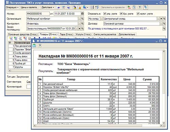Click the Тт text settings icon
Viewport: 170px width, 132px height.
click(x=146, y=7)
